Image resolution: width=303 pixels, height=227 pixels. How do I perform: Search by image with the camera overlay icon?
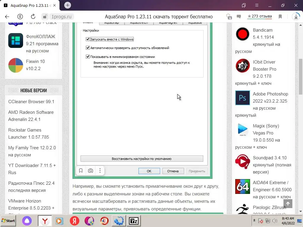(x=91, y=171)
